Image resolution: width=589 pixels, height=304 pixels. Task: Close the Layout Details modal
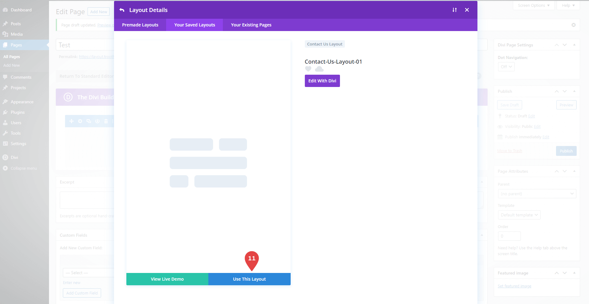(467, 10)
